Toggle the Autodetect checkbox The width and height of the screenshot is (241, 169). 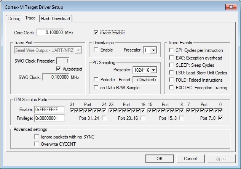click(x=58, y=69)
